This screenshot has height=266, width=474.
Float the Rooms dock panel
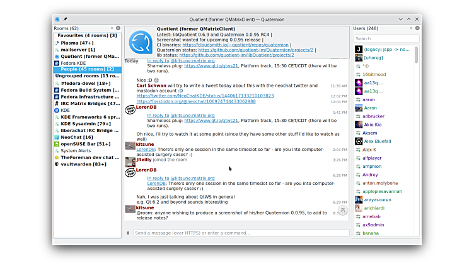click(x=112, y=28)
